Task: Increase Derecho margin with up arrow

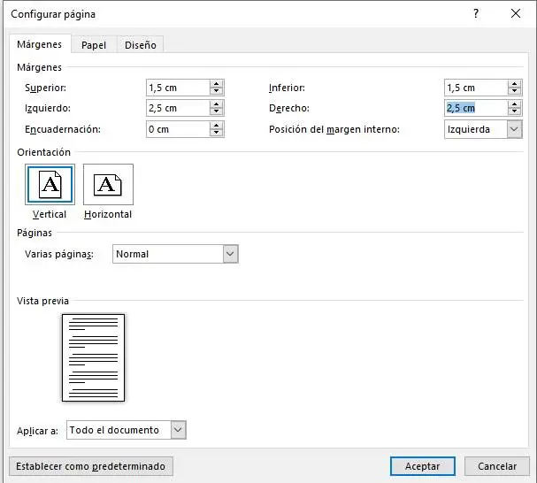Action: (514, 104)
